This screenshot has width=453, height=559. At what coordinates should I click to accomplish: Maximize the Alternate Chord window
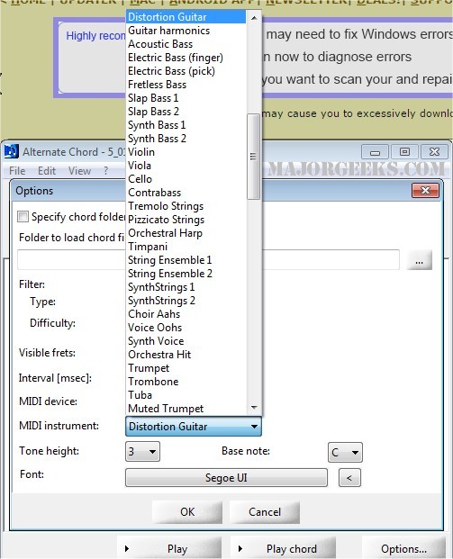point(404,152)
